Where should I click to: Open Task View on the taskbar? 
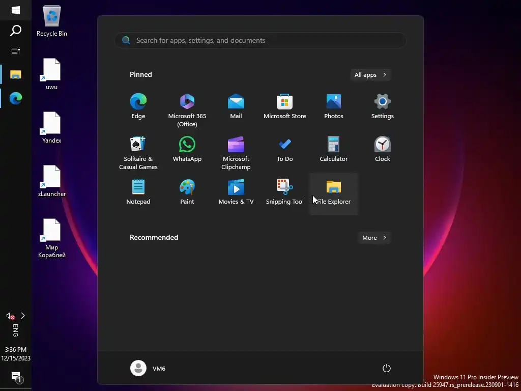[x=16, y=50]
